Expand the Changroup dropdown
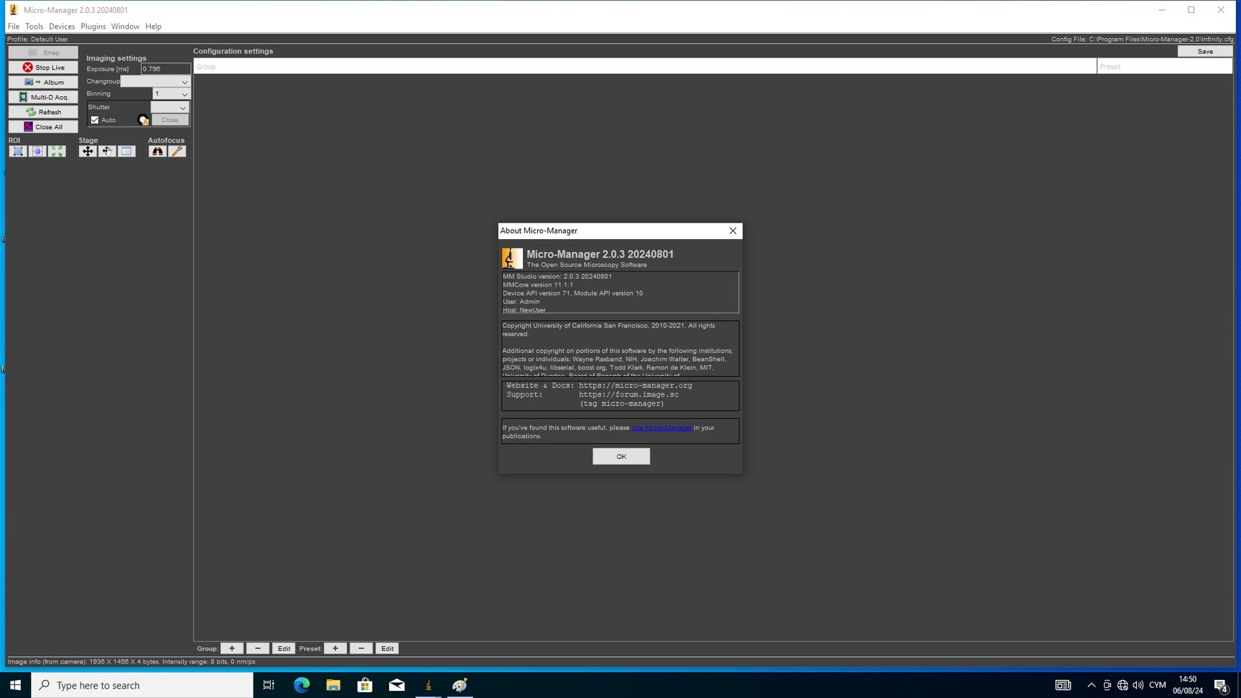 pyautogui.click(x=154, y=82)
